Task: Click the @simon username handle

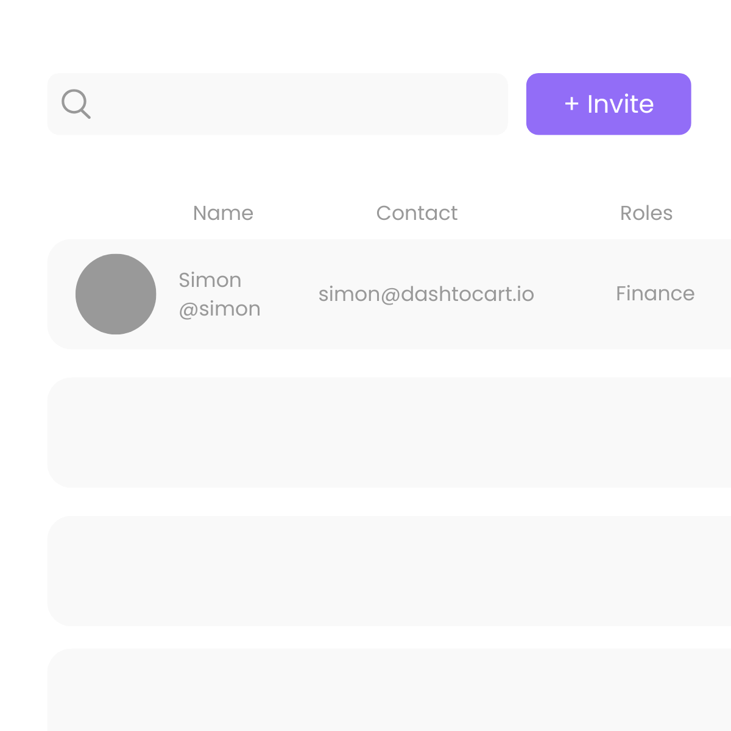Action: (x=220, y=309)
